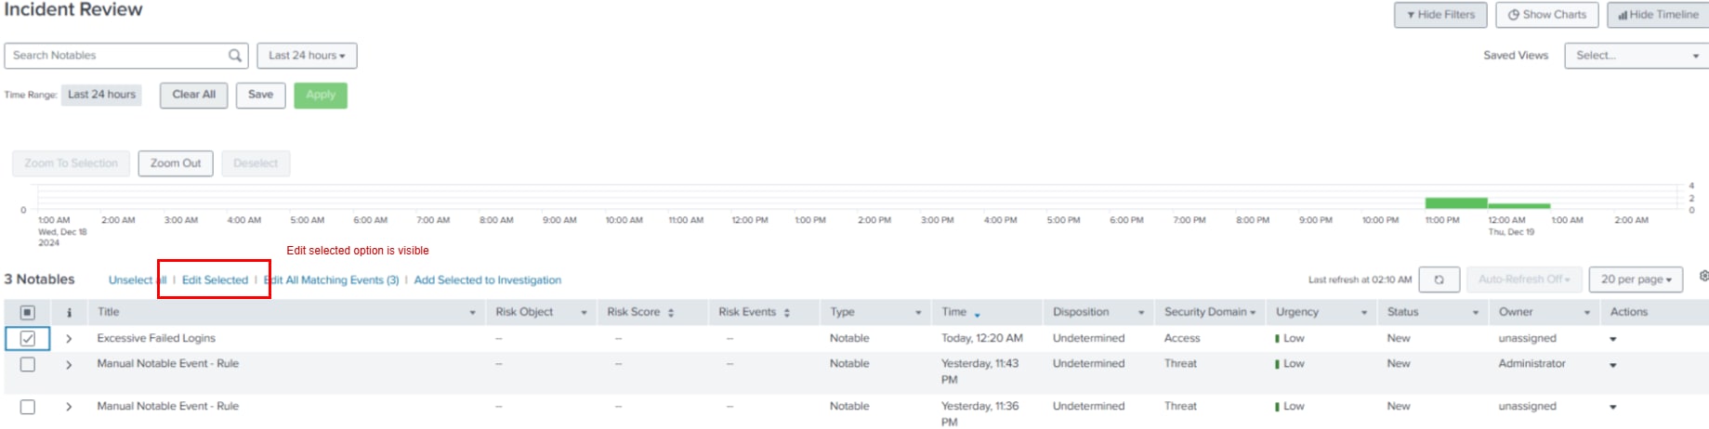Click the search magnifier icon in Search Notables
The width and height of the screenshot is (1709, 429).
click(235, 56)
